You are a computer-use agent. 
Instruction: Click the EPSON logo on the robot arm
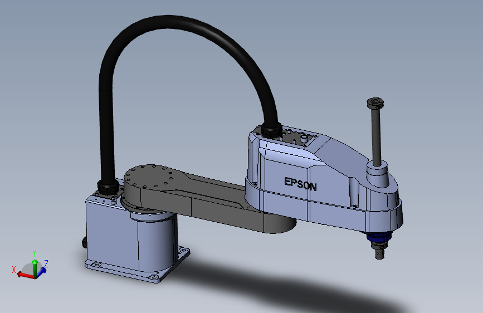[300, 184]
